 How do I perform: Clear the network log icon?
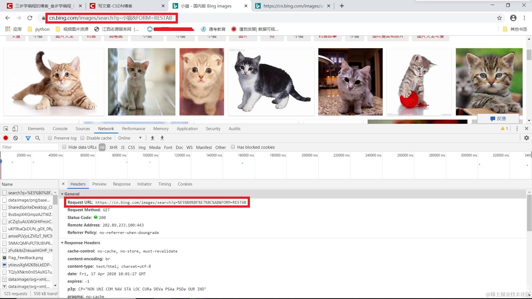16,138
